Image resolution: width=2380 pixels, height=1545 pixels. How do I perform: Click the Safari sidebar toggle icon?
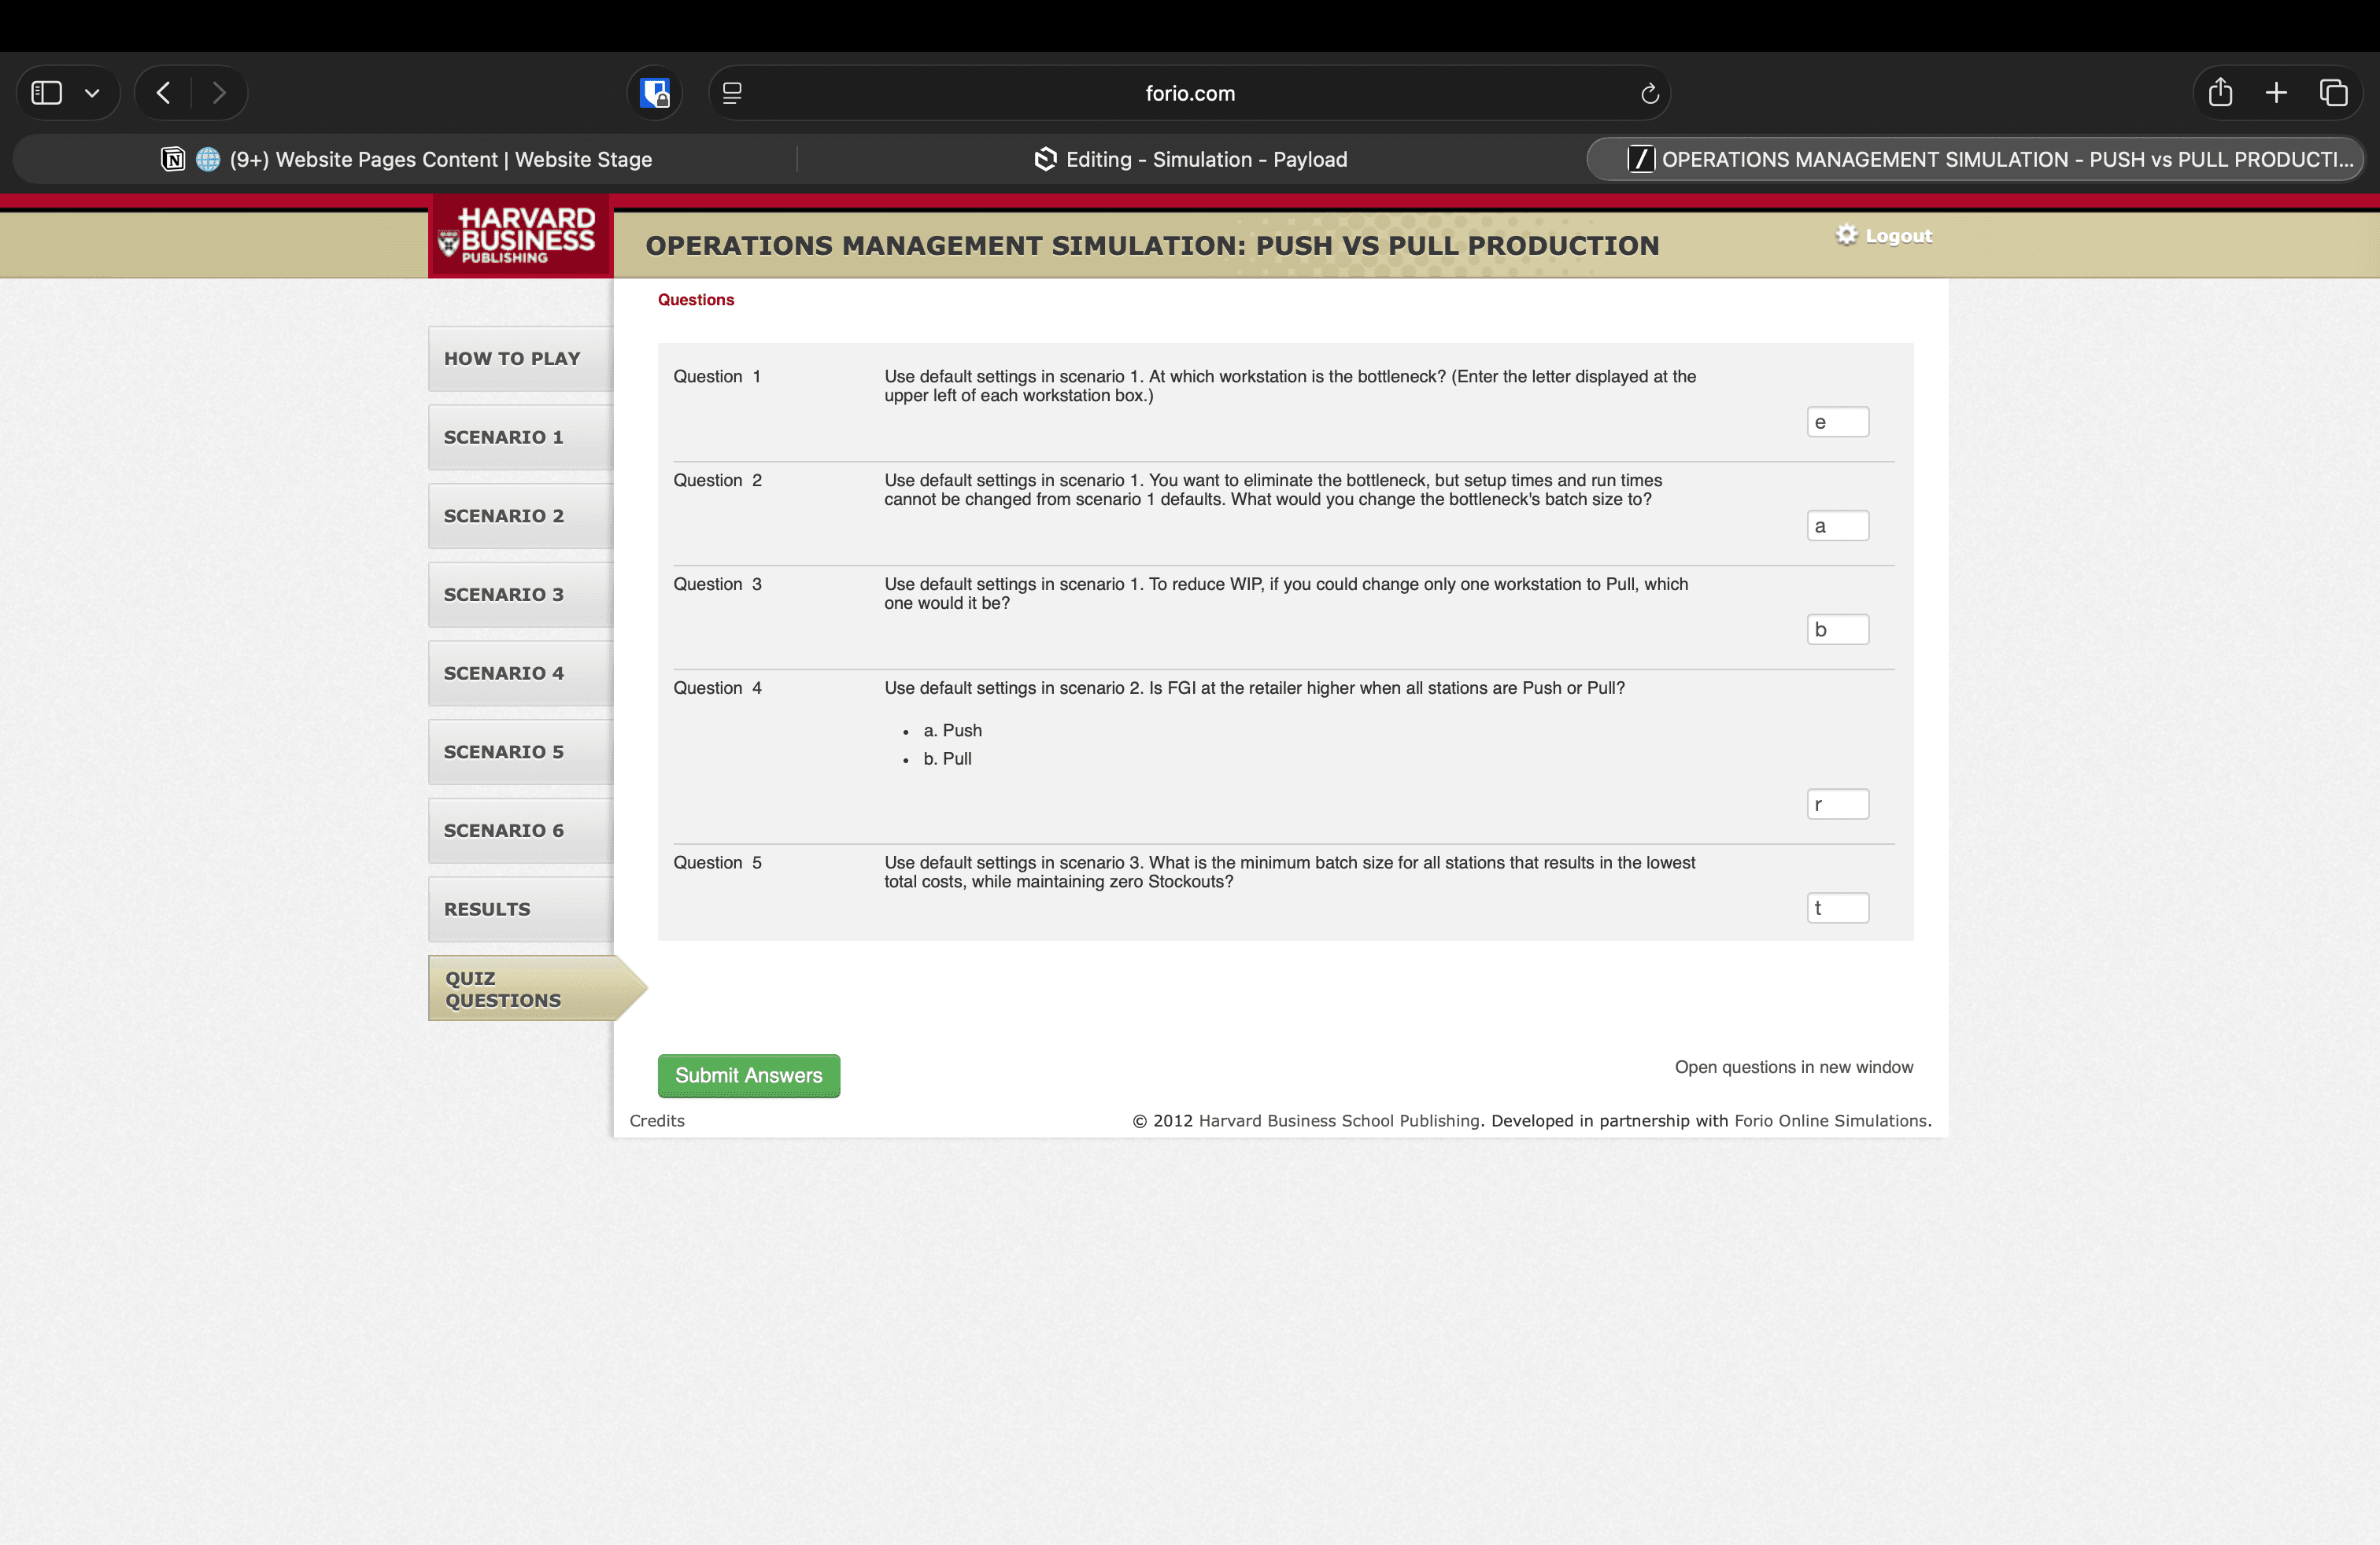[47, 93]
